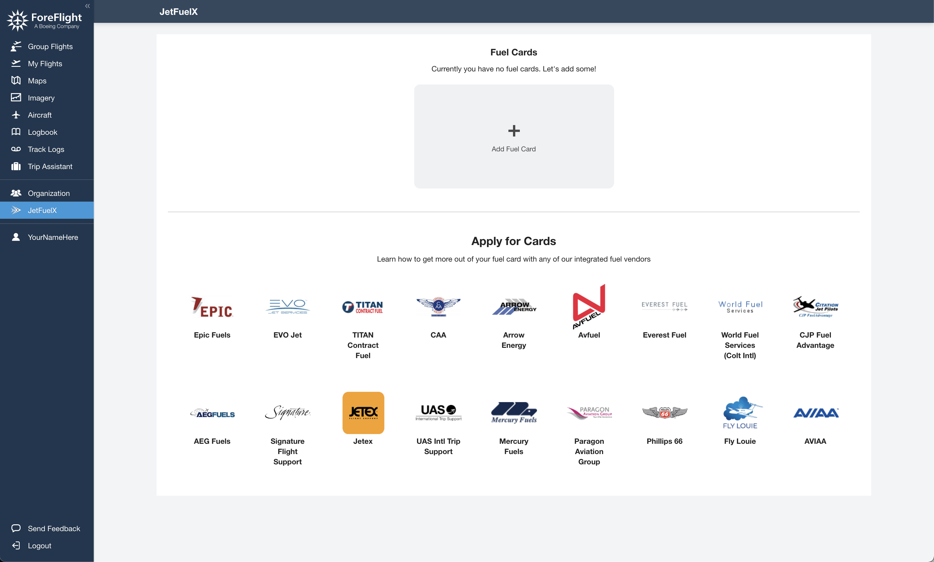
Task: Click the My Flights airplane icon
Action: point(16,63)
